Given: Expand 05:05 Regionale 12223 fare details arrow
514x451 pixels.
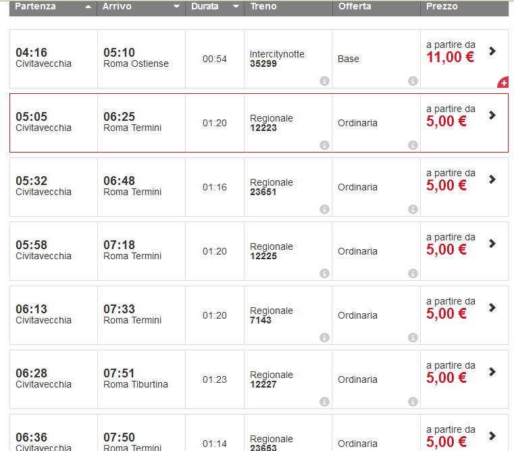Looking at the screenshot, I should tap(492, 115).
